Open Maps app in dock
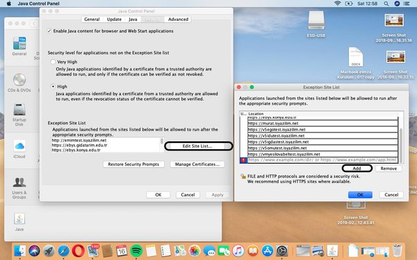This screenshot has width=417, height=260. (180, 250)
